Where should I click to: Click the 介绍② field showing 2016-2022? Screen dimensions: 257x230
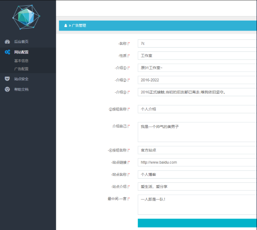pyautogui.click(x=197, y=80)
